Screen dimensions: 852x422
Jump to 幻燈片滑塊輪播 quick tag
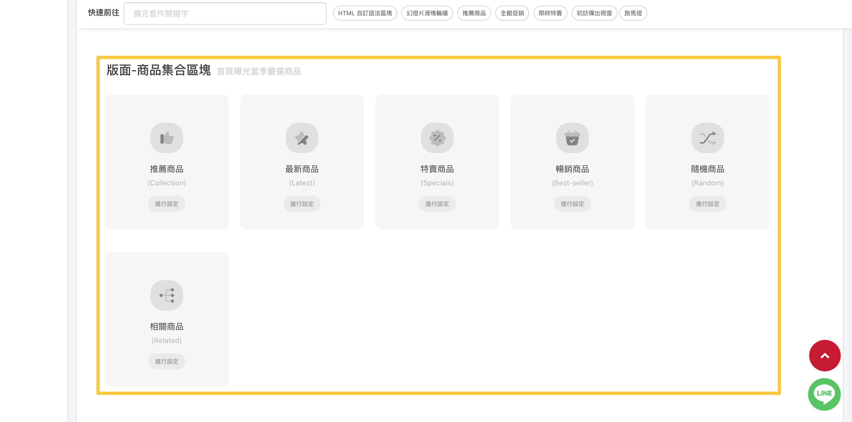(x=427, y=13)
